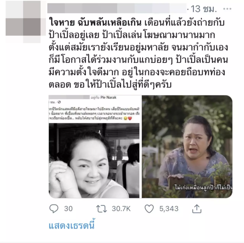This screenshot has height=243, width=244.
Task: Retweet using the arrows icon
Action: point(101,209)
